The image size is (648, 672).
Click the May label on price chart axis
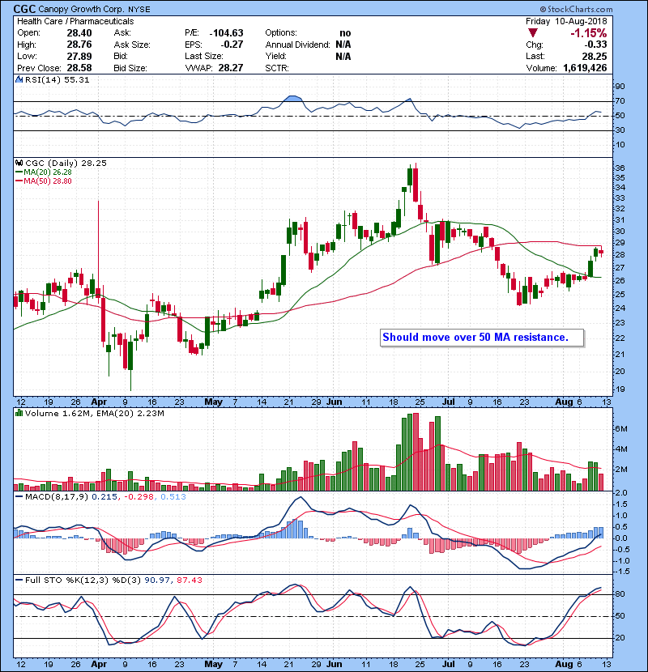tap(213, 402)
